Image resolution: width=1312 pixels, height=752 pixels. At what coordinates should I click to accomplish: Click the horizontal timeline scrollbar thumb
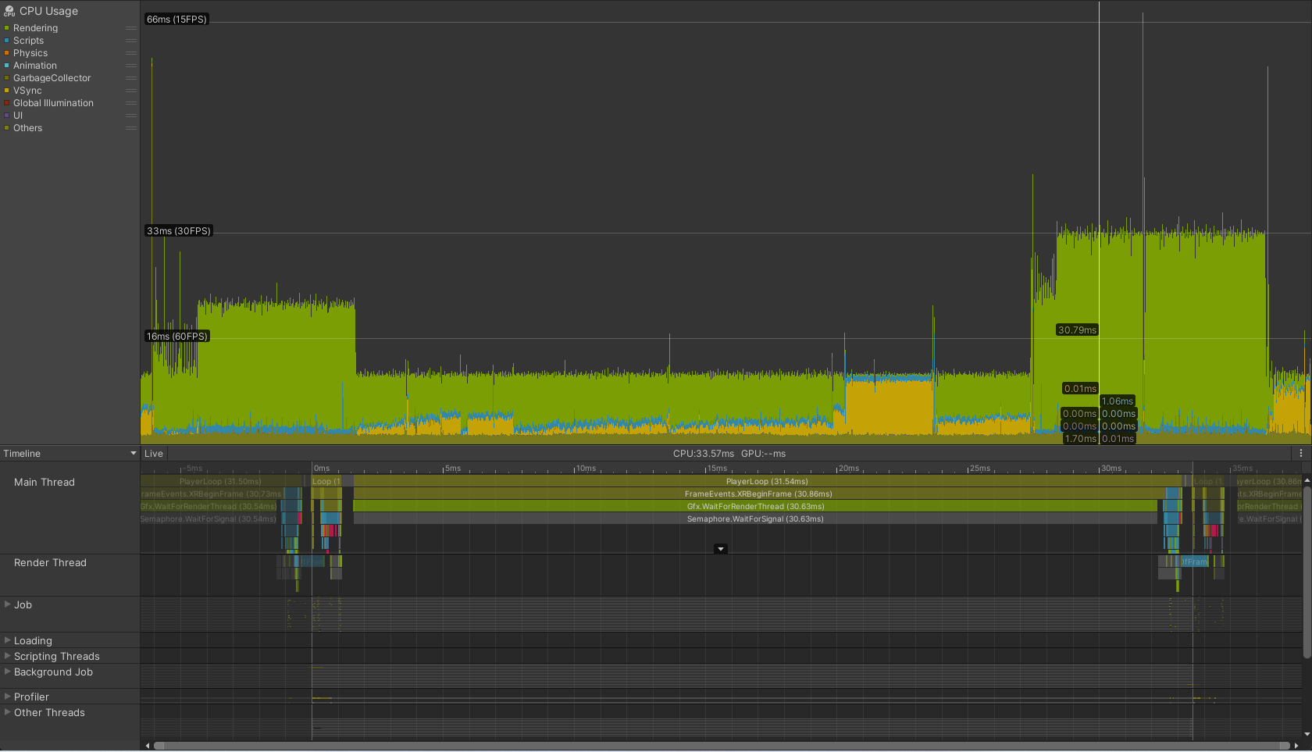722,746
